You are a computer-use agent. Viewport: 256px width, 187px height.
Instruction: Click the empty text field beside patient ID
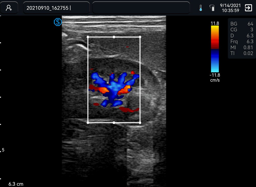(141, 8)
